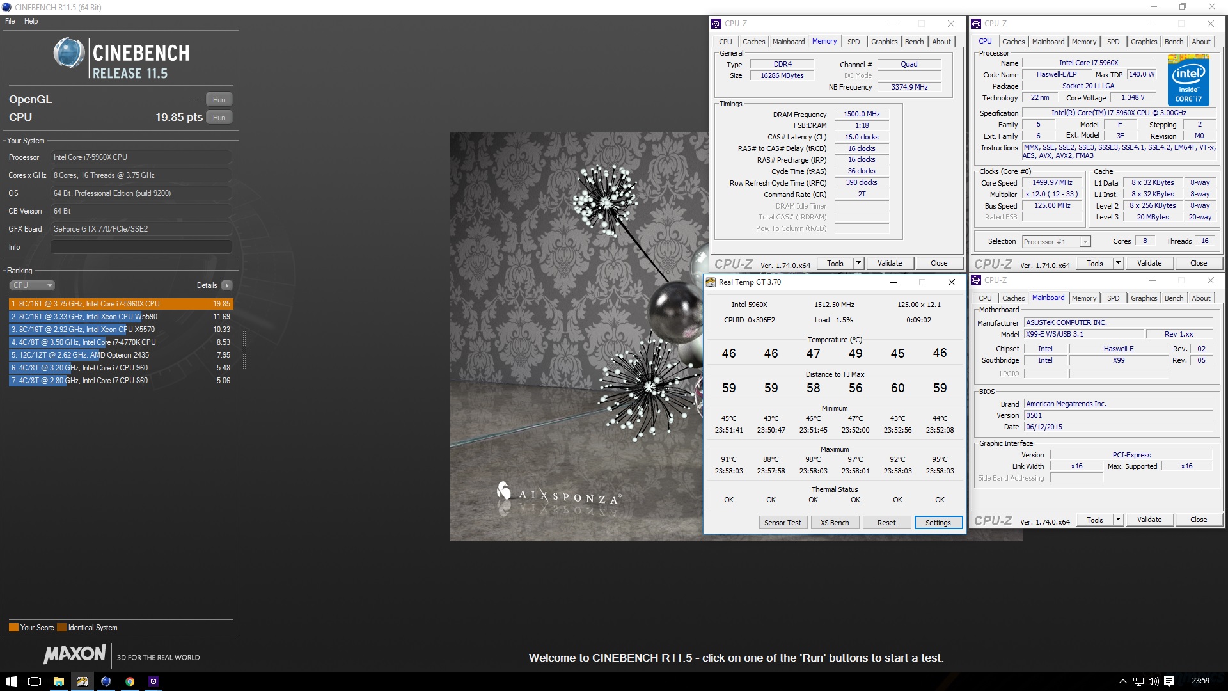Click the Real Temp GT title bar icon
Viewport: 1228px width, 691px height.
pos(711,282)
